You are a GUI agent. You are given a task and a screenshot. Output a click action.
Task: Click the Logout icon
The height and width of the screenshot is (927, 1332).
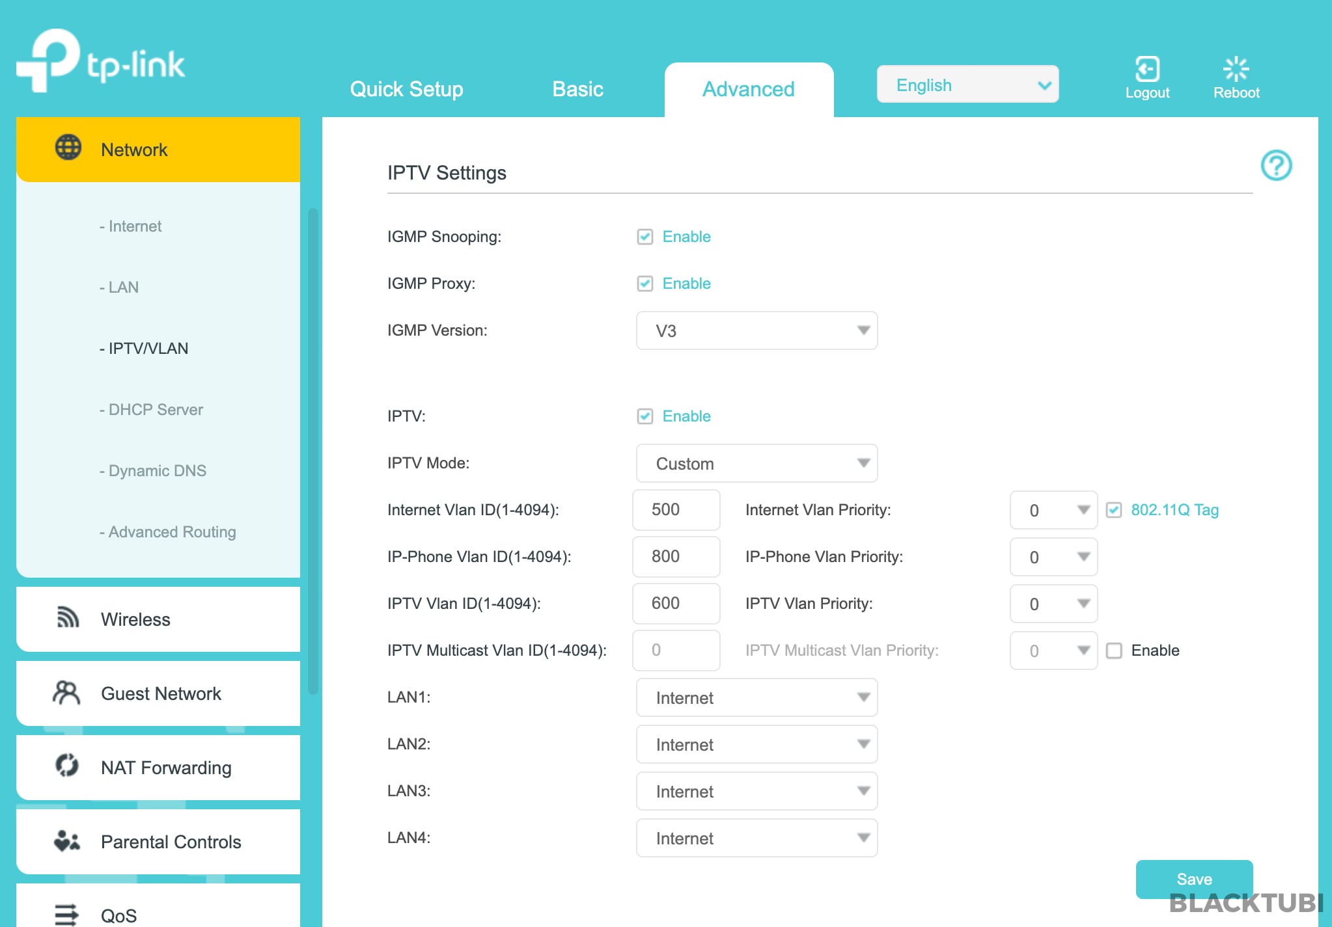(1147, 69)
